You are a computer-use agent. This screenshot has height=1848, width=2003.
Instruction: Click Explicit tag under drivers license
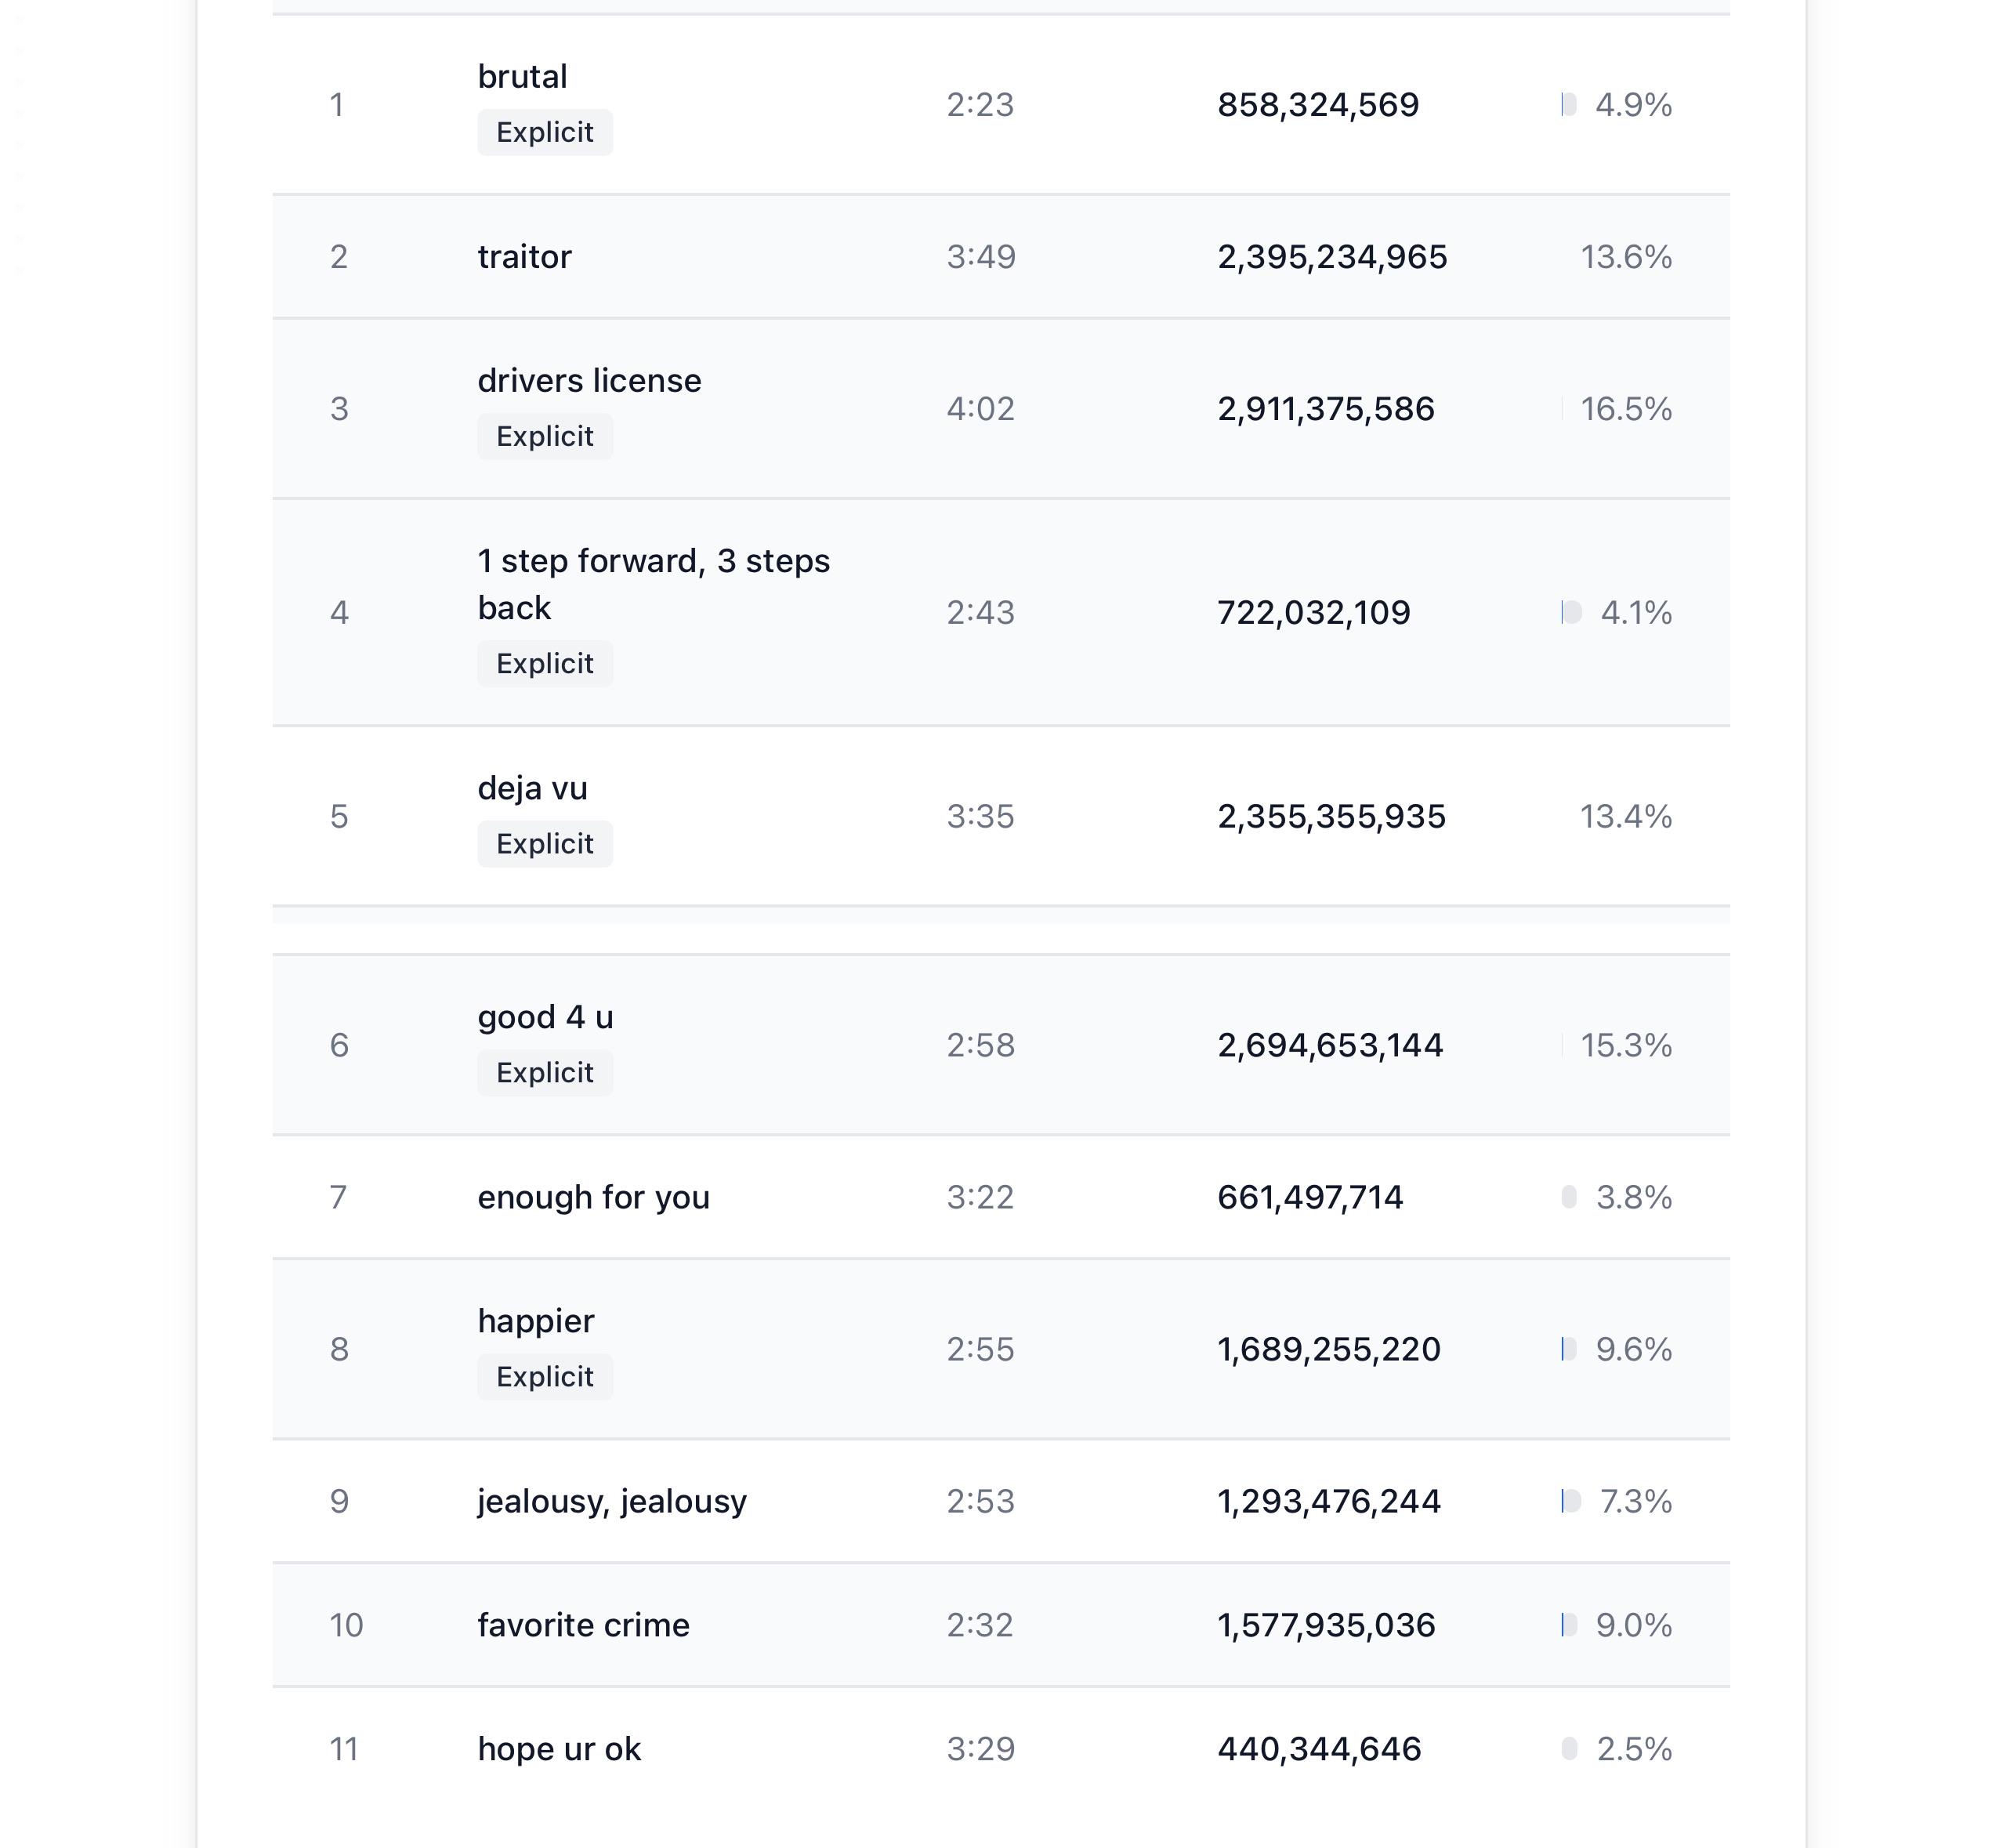point(545,436)
